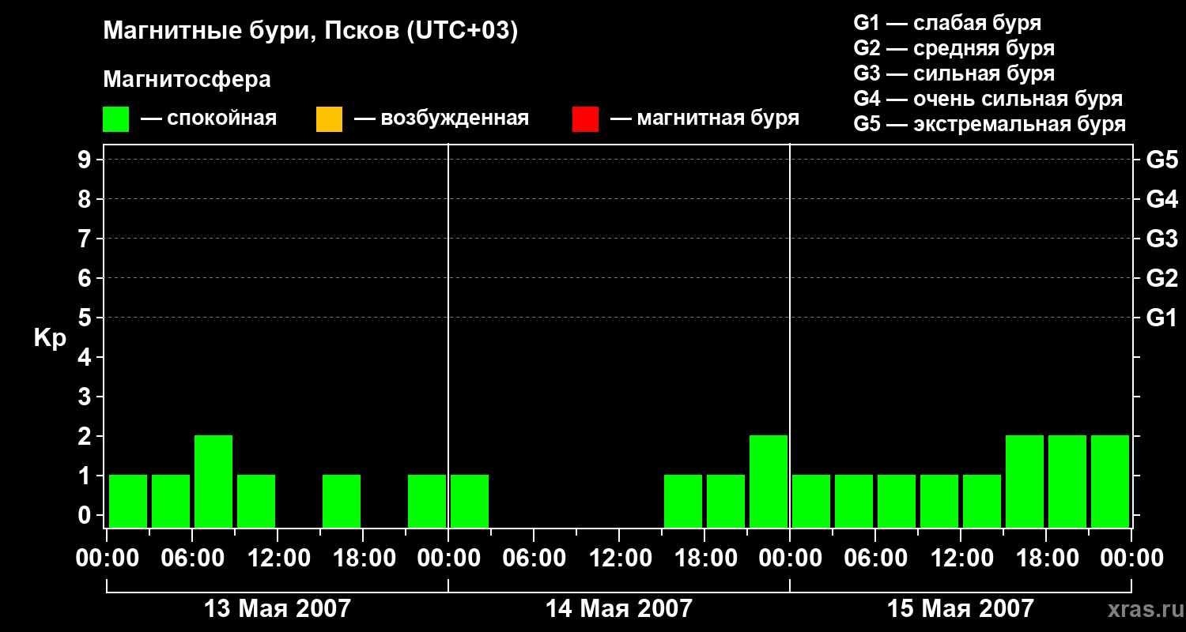Click the Kp 2 bar at 15:00–18:00 on 15 May
Screen dimensions: 1186x632
coord(1025,481)
